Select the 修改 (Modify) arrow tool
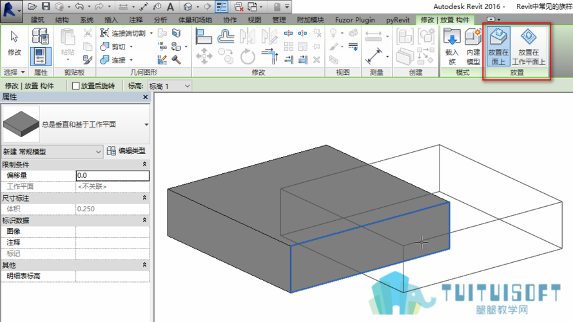 point(14,42)
